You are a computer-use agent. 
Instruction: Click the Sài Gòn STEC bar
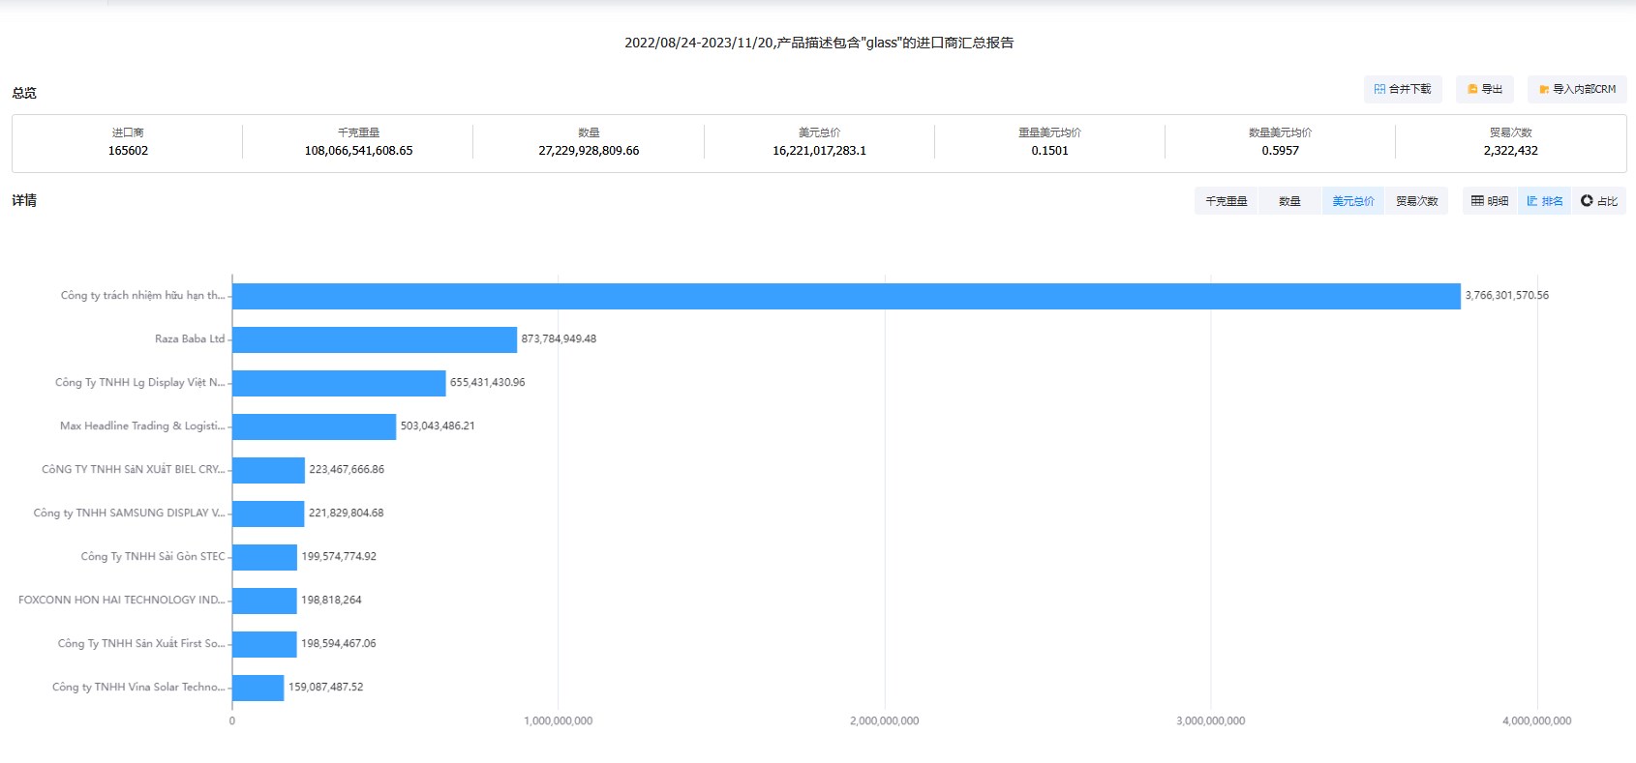click(x=264, y=557)
